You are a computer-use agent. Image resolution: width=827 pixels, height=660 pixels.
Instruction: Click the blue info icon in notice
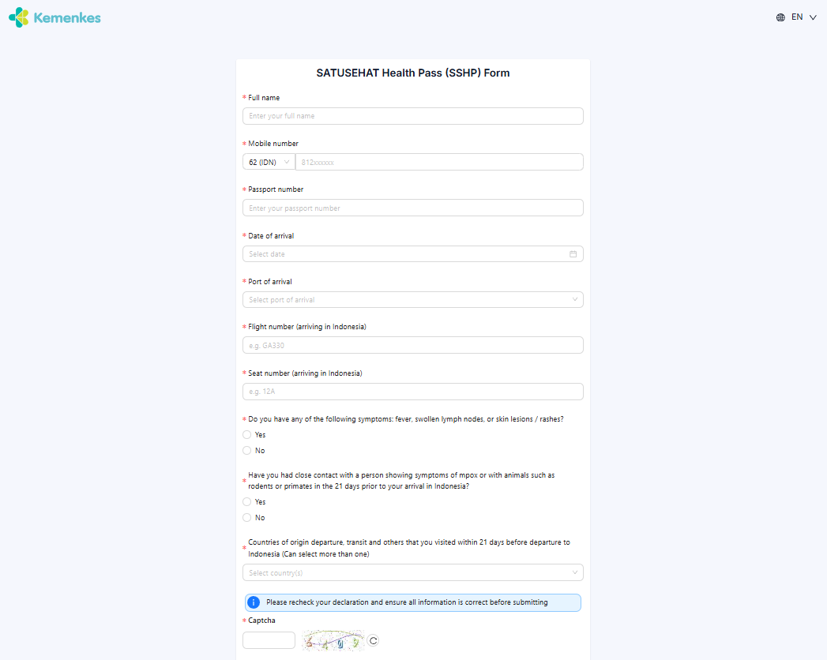(x=254, y=602)
